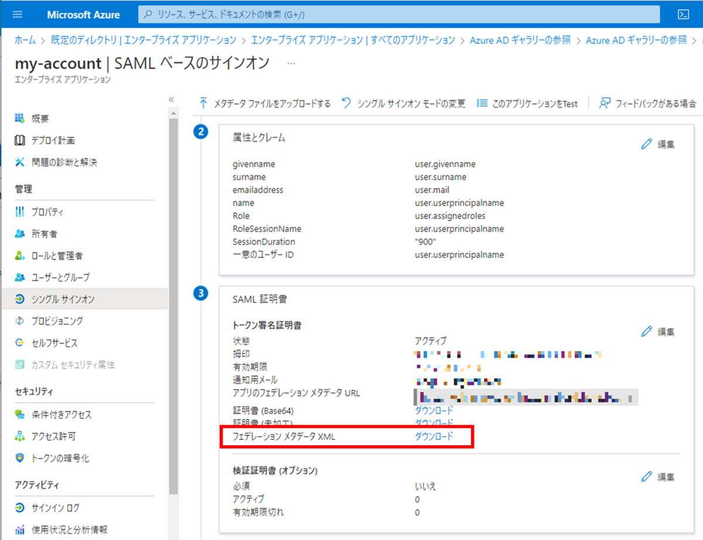The height and width of the screenshot is (540, 703).
Task: Click the blurred フェデレーション メタデータ URL field
Action: pos(525,397)
